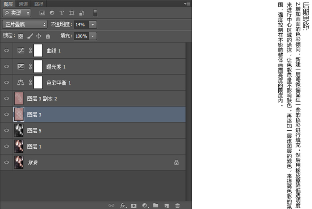Screen dimensions: 312x209
Task: Select the 图层 1 layer name
Action: (x=34, y=147)
